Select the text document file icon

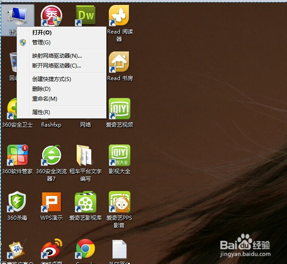(120, 249)
